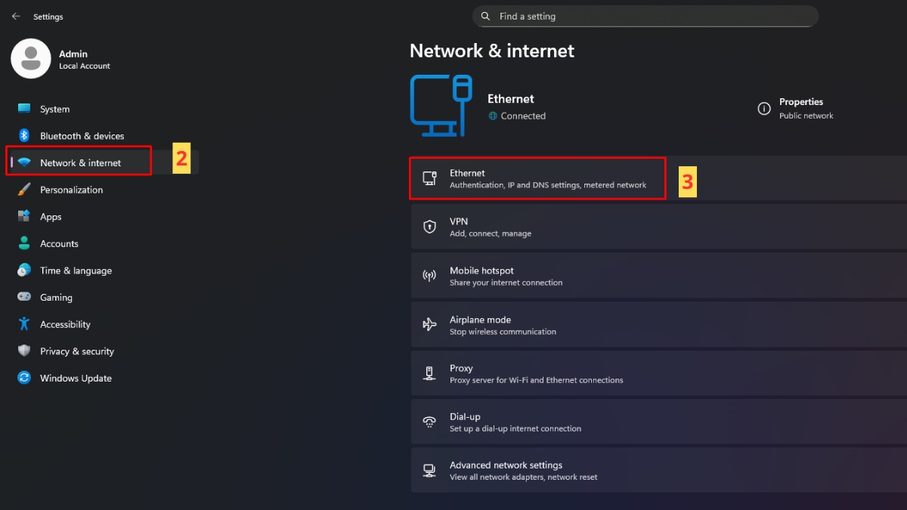Click the Proxy server icon

(x=430, y=372)
